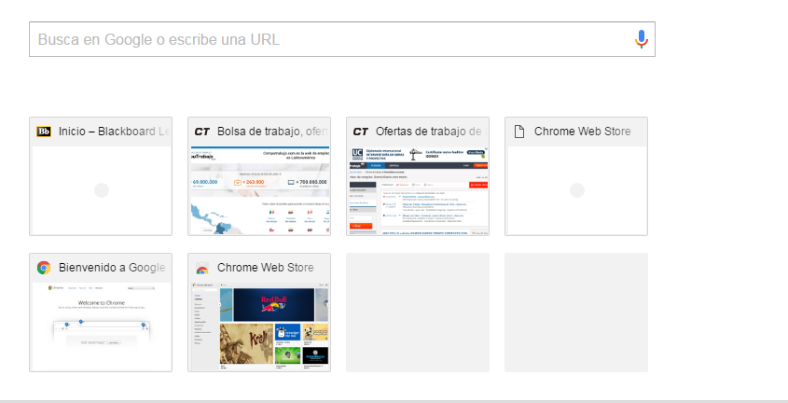The width and height of the screenshot is (788, 403).
Task: Open the 'Ofertas de trabajo' tile title
Action: point(431,132)
